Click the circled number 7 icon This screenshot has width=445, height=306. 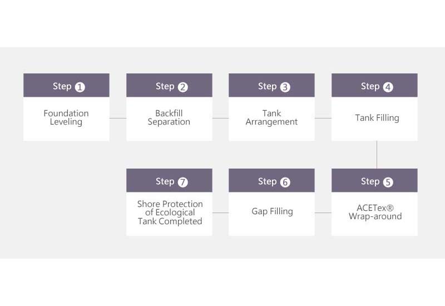tap(183, 182)
